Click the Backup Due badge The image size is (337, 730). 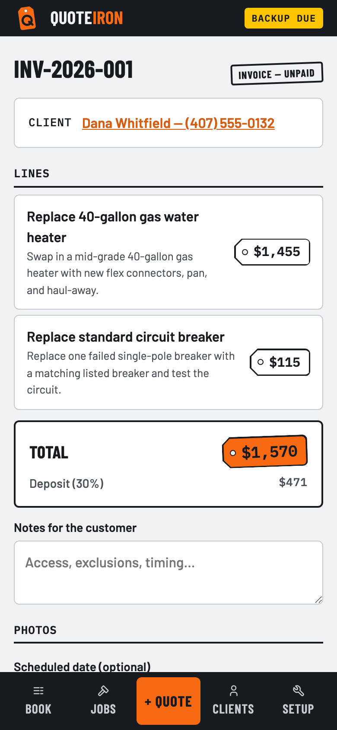click(x=284, y=18)
